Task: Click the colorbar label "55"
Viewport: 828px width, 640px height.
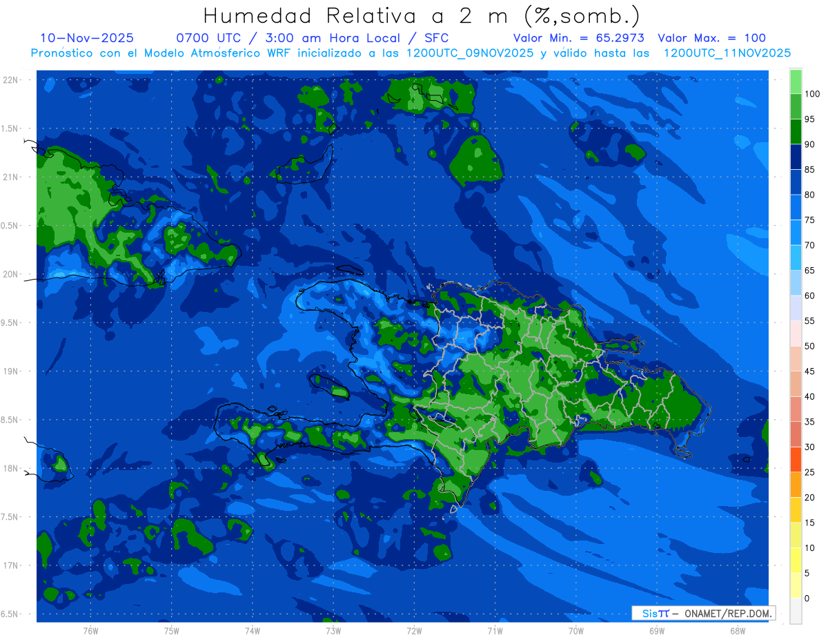Action: pyautogui.click(x=809, y=321)
